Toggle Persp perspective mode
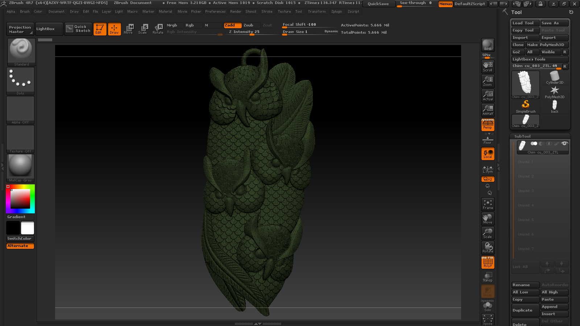Screen dimensions: 580x326 click(x=488, y=125)
